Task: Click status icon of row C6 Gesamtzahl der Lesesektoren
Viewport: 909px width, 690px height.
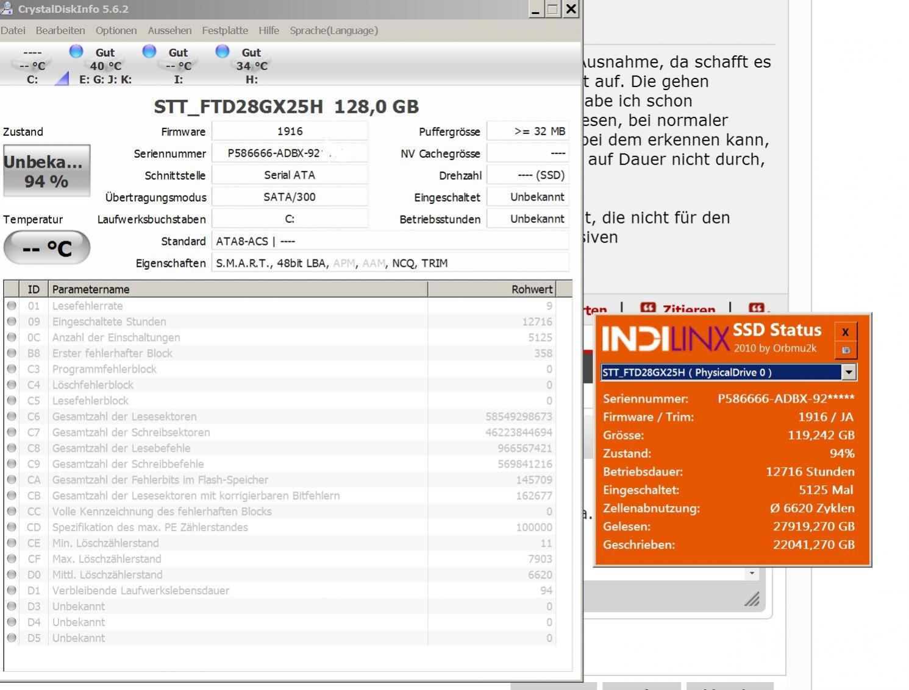Action: pyautogui.click(x=12, y=417)
